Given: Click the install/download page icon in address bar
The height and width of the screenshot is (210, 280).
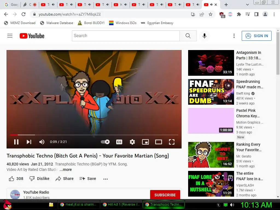Looking at the screenshot, I should [193, 14].
